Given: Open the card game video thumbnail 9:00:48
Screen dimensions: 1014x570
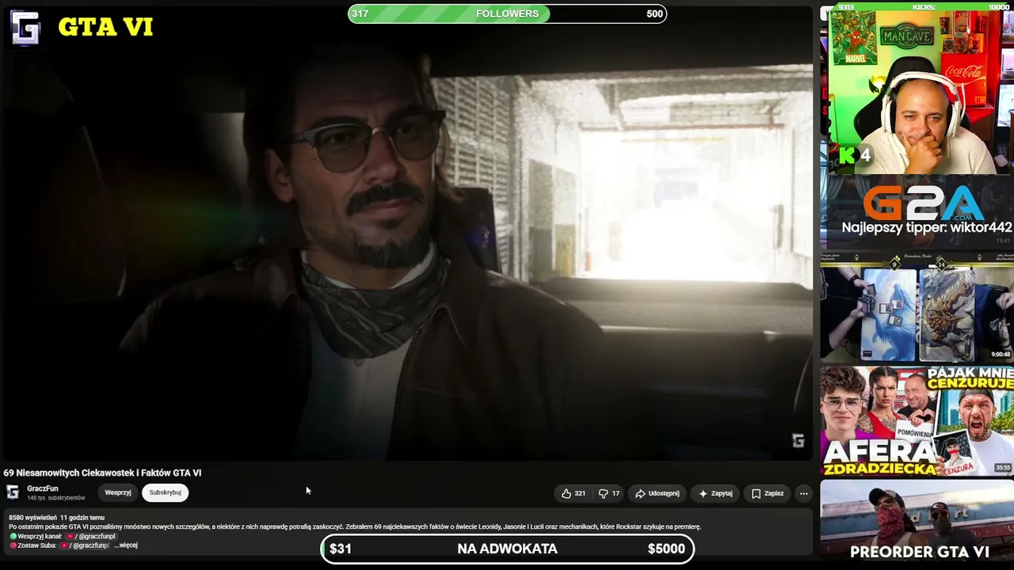Looking at the screenshot, I should (x=917, y=306).
